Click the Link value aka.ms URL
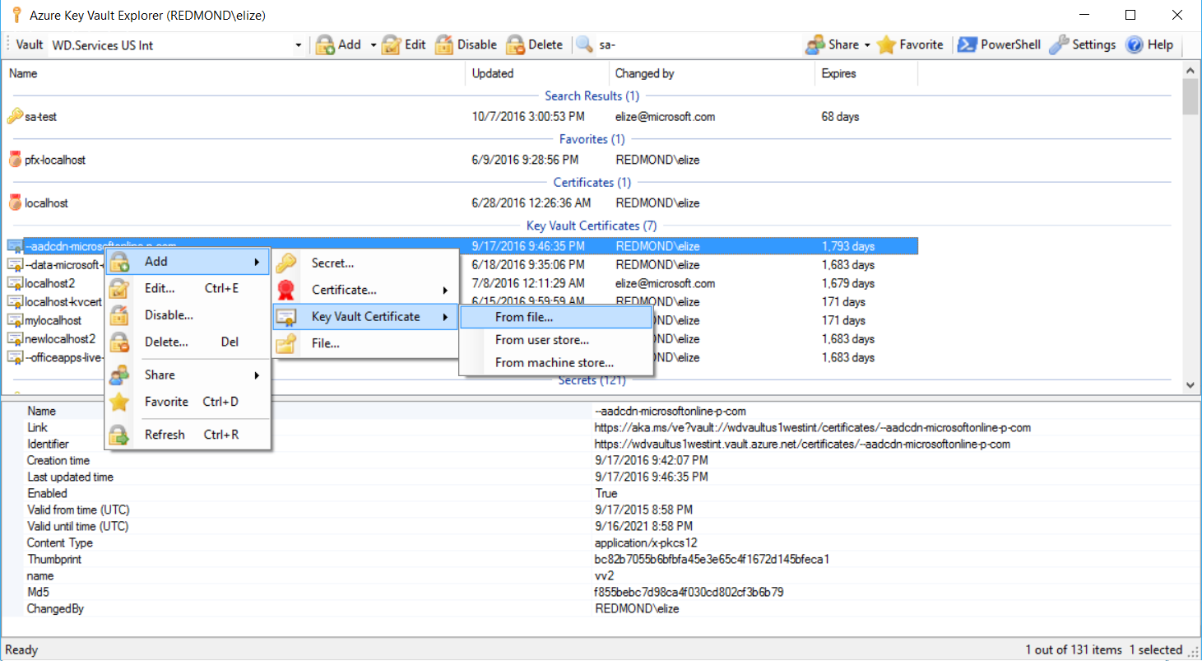 [x=813, y=427]
